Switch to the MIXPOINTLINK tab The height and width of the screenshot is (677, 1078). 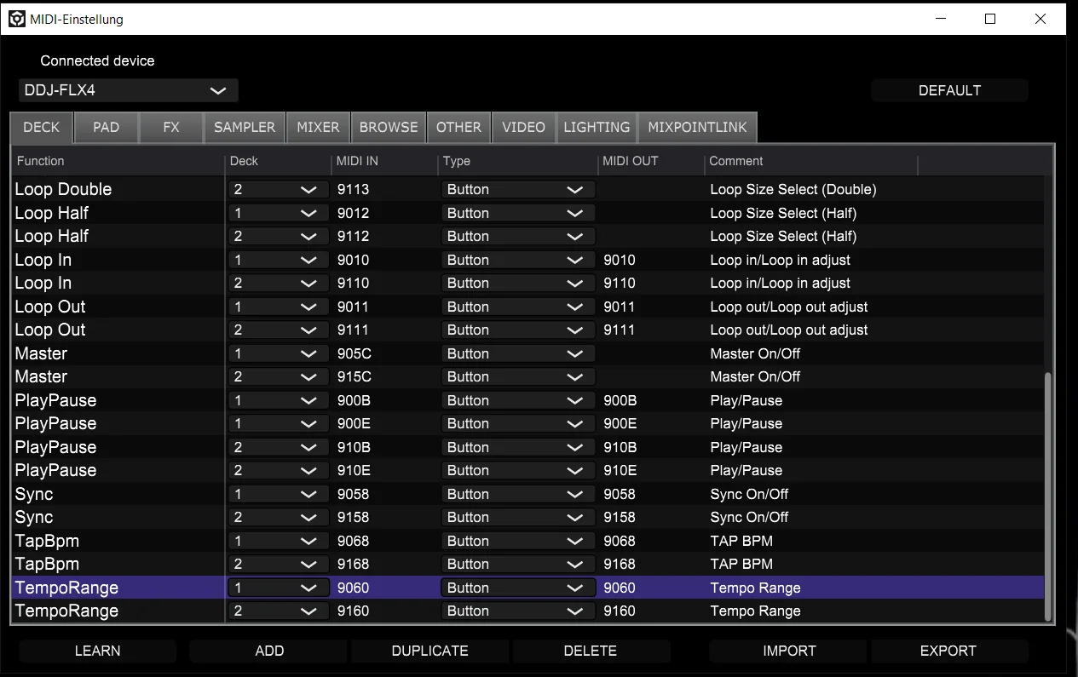tap(698, 127)
